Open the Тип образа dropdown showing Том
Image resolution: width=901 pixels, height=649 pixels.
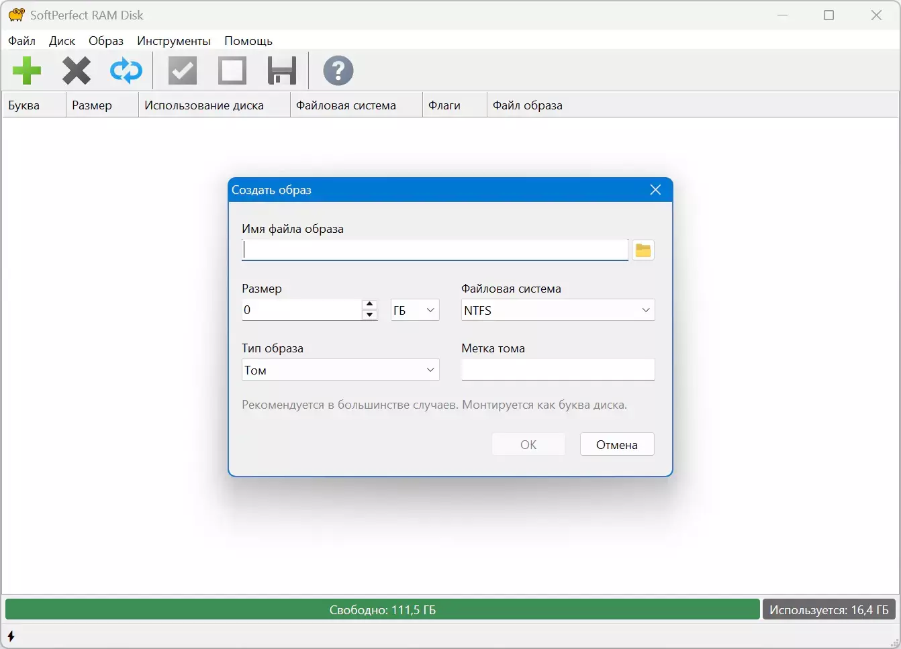point(340,370)
